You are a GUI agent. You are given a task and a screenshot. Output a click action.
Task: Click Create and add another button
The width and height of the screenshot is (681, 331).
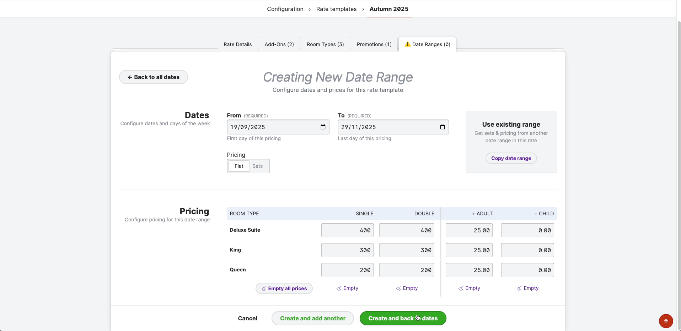pyautogui.click(x=312, y=318)
